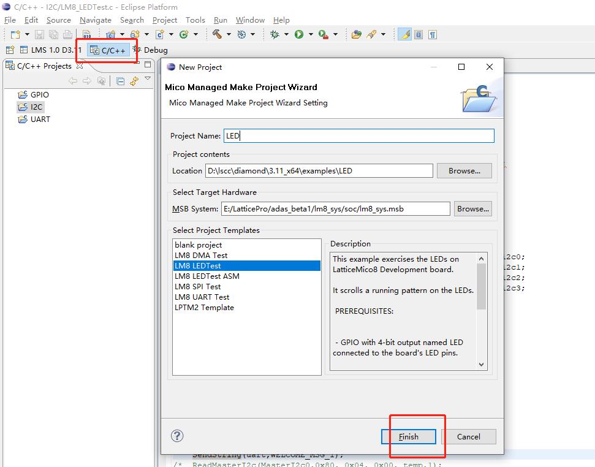Toggle Link with Editor in Projects view

(x=134, y=81)
